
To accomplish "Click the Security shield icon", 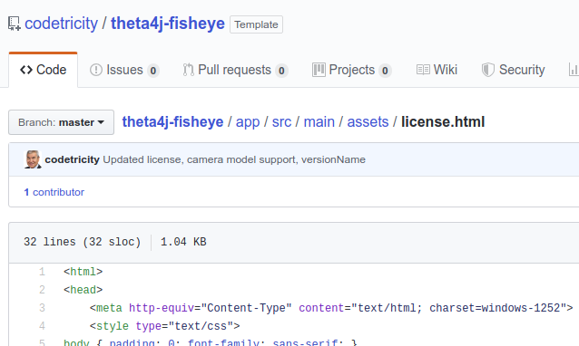I will point(487,70).
